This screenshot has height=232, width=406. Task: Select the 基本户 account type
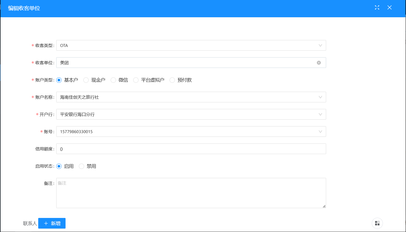(x=59, y=80)
